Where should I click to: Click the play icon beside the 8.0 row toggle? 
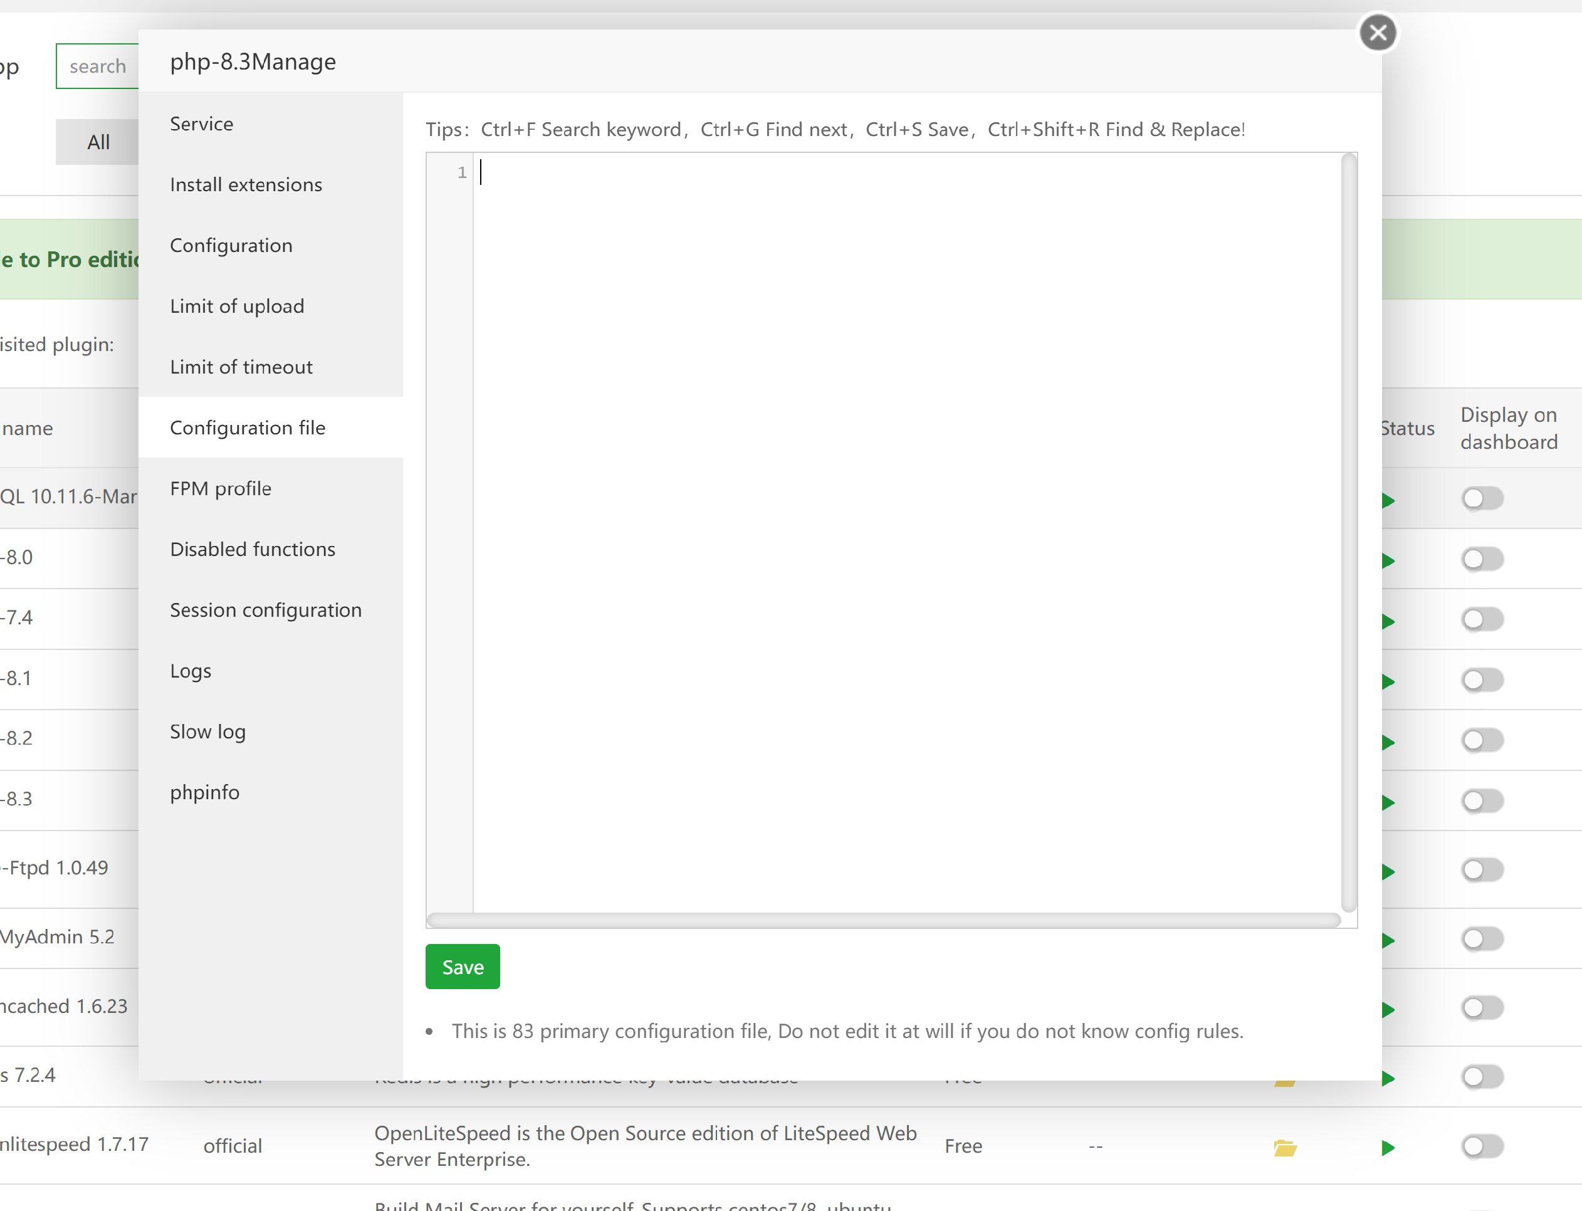[1388, 561]
